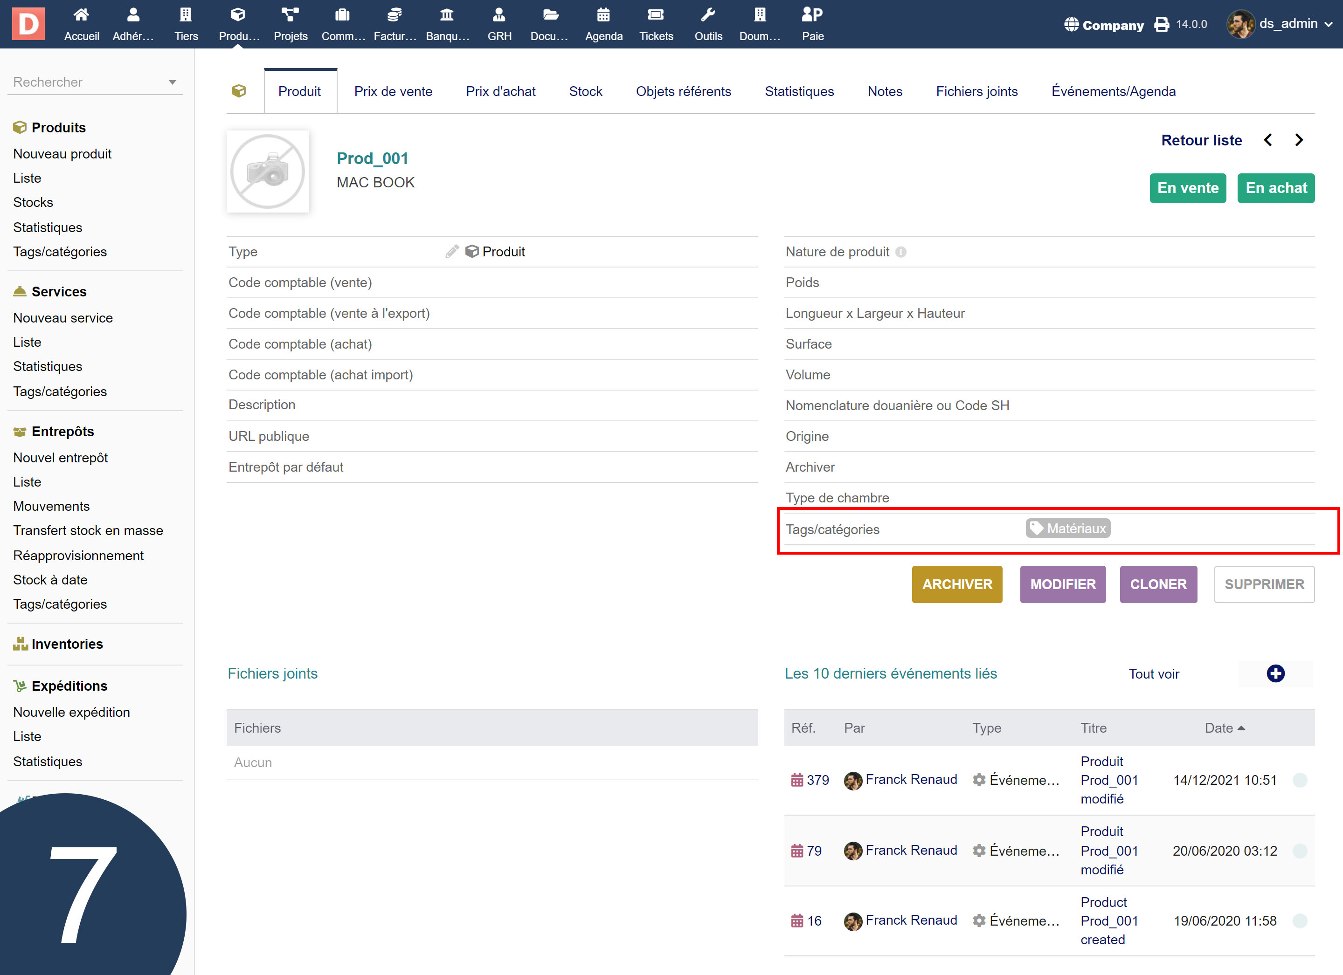Click the printer icon in top bar

[x=1161, y=24]
